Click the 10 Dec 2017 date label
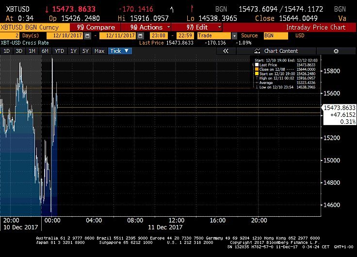Image resolution: width=357 pixels, height=257 pixels. click(21, 227)
